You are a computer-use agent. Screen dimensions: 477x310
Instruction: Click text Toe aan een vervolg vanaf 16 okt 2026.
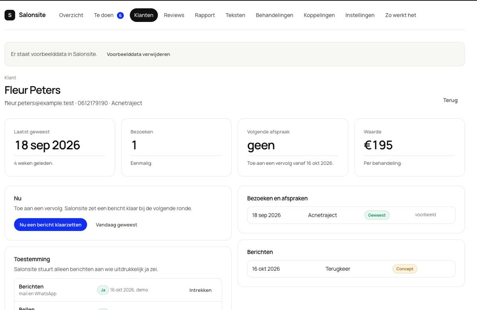290,163
